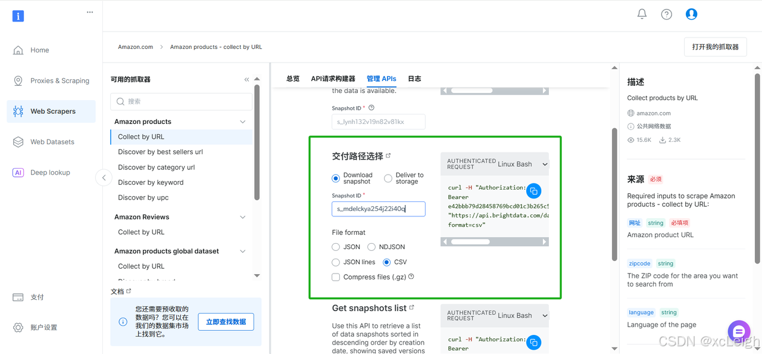Click Amazon.com breadcrumb link
Image resolution: width=762 pixels, height=354 pixels.
pyautogui.click(x=136, y=46)
